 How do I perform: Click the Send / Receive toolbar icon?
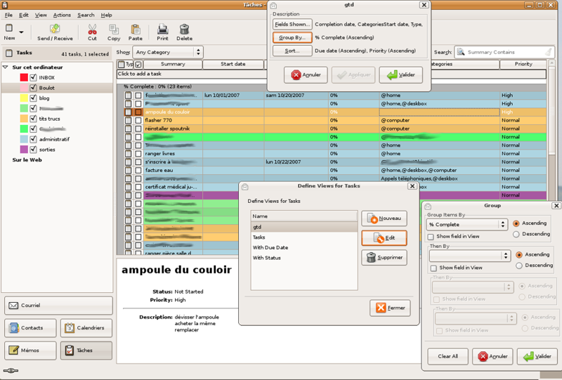click(54, 30)
